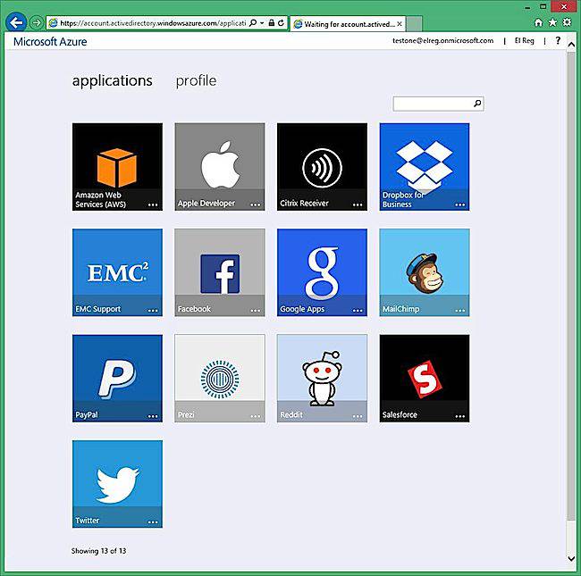
Task: Launch the Reddit app tile
Action: click(322, 379)
